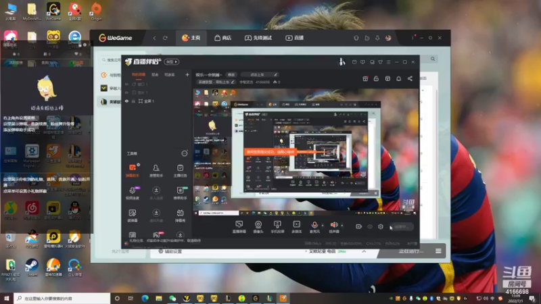Switch to the third scene tab
The height and width of the screenshot is (304, 541).
pyautogui.click(x=170, y=75)
